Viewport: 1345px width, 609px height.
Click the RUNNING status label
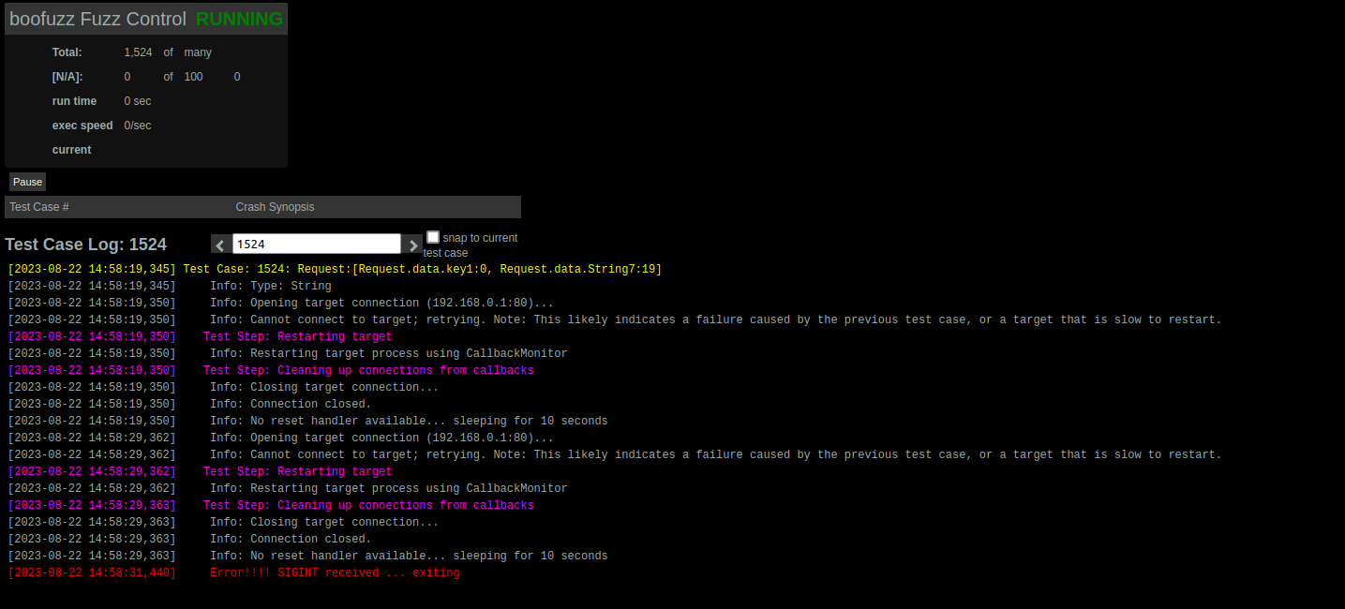point(239,19)
